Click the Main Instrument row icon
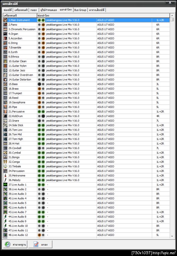The width and height of the screenshot is (177, 256). click(x=5, y=20)
